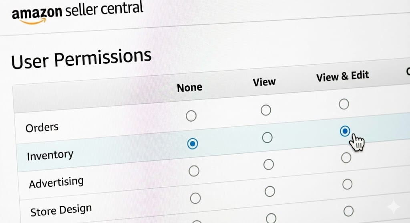Screen dimensions: 410x223
Task: Click the selected None radio for Inventory
Action: (193, 144)
